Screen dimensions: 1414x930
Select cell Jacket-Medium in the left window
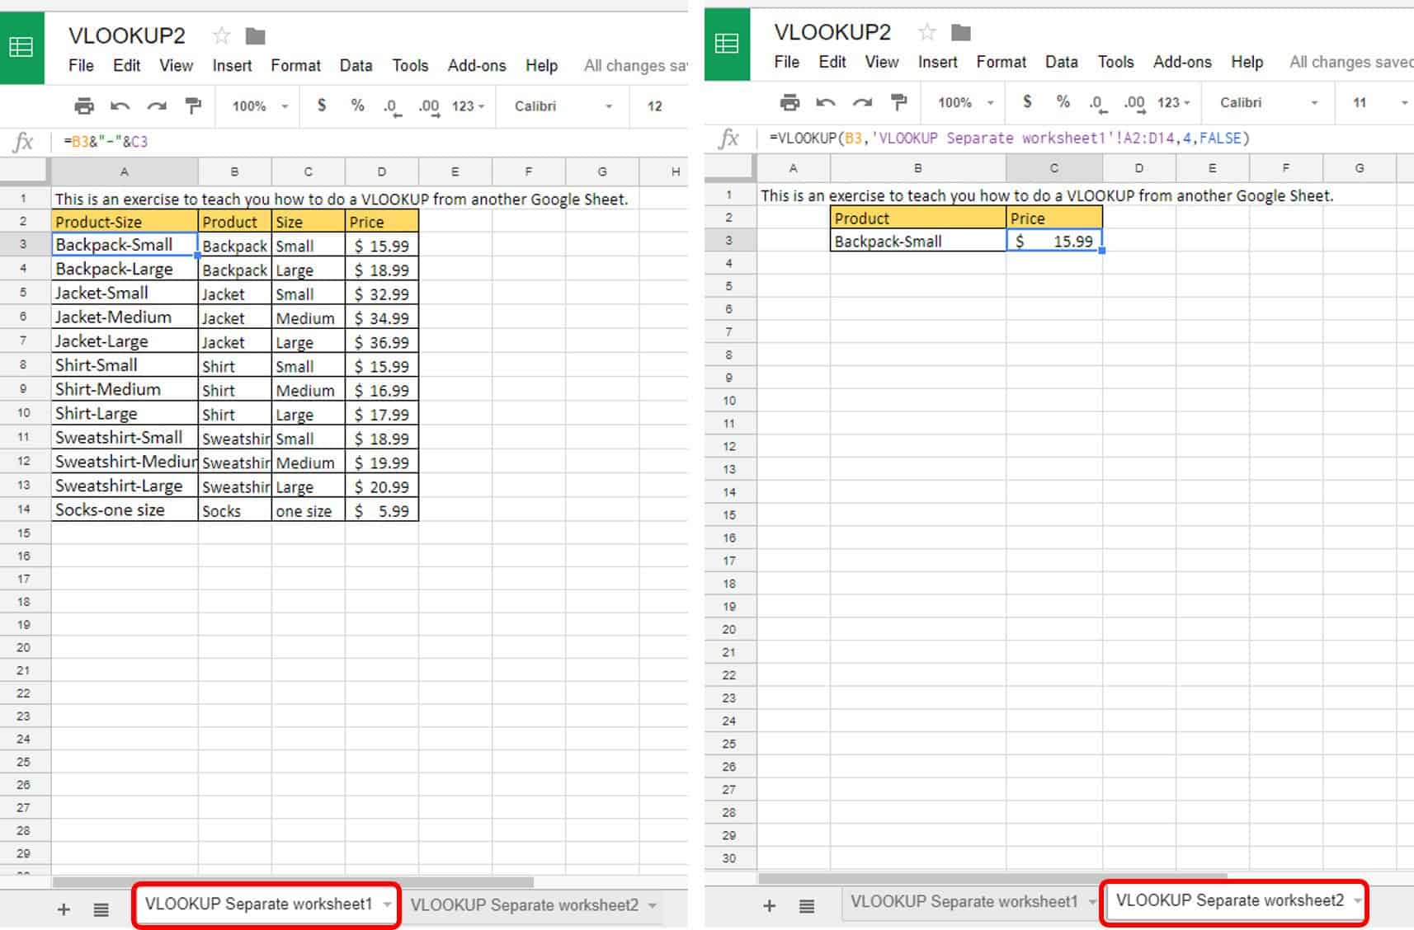coord(125,317)
